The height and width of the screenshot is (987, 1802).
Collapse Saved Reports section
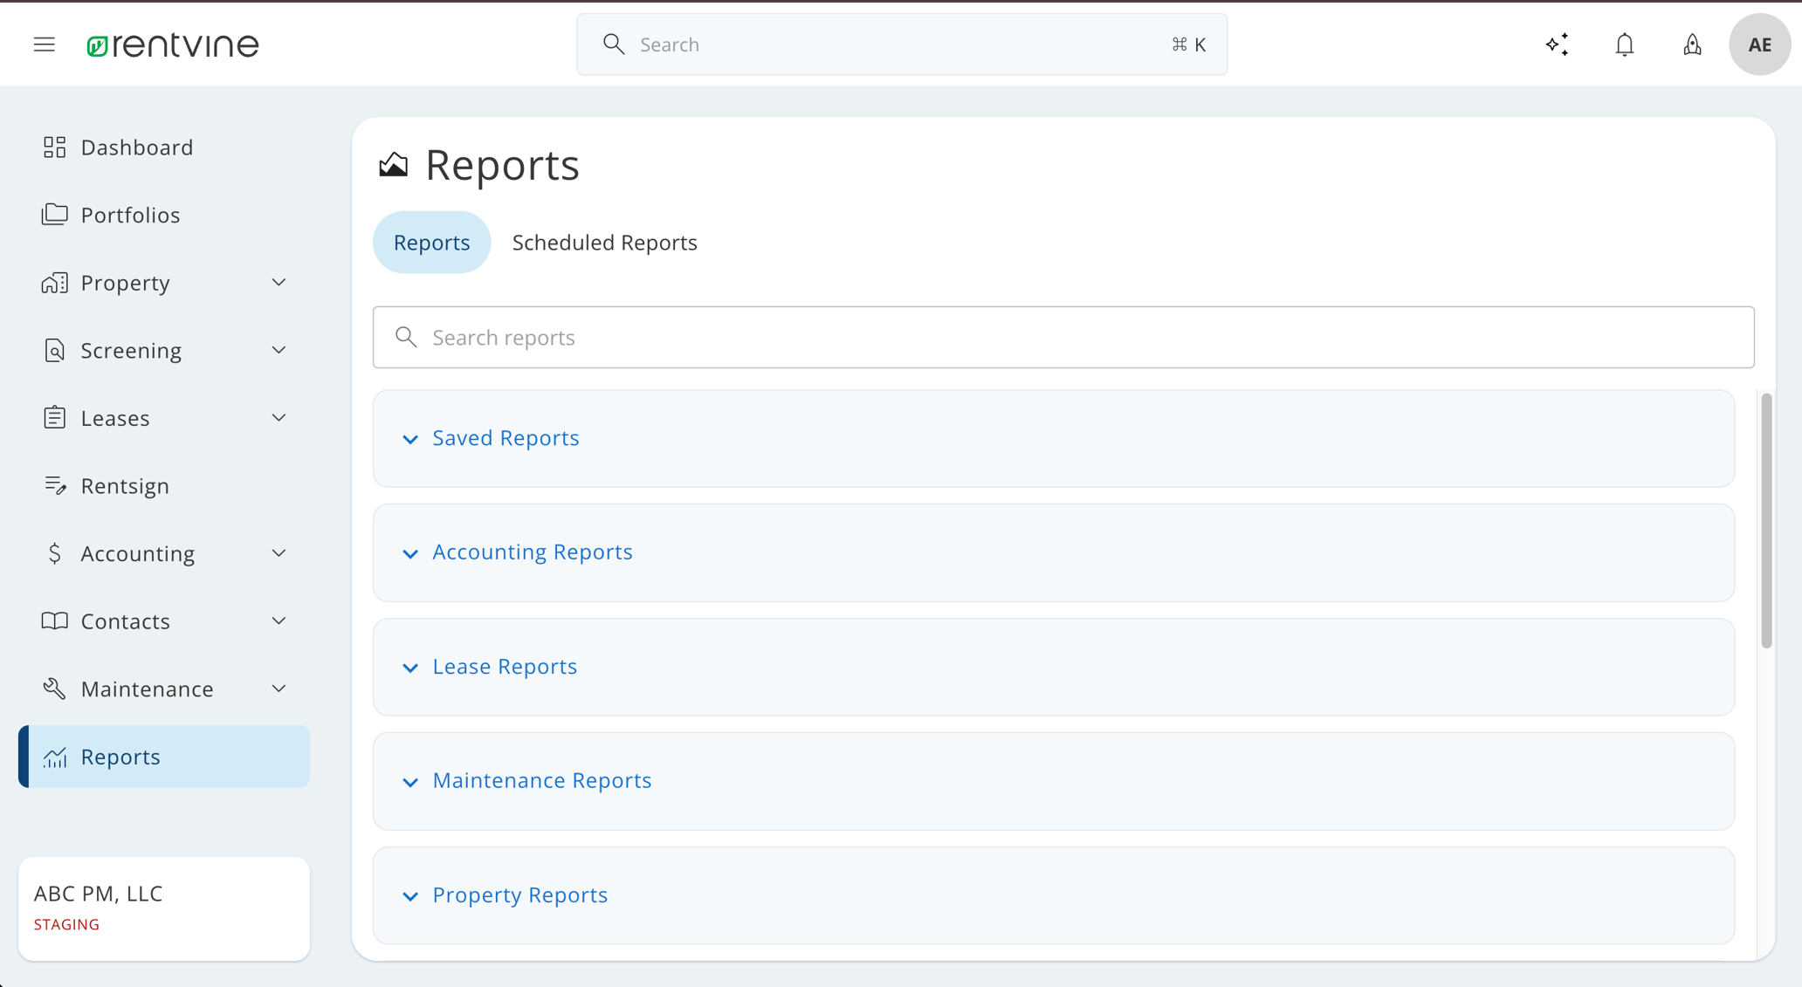(x=505, y=437)
